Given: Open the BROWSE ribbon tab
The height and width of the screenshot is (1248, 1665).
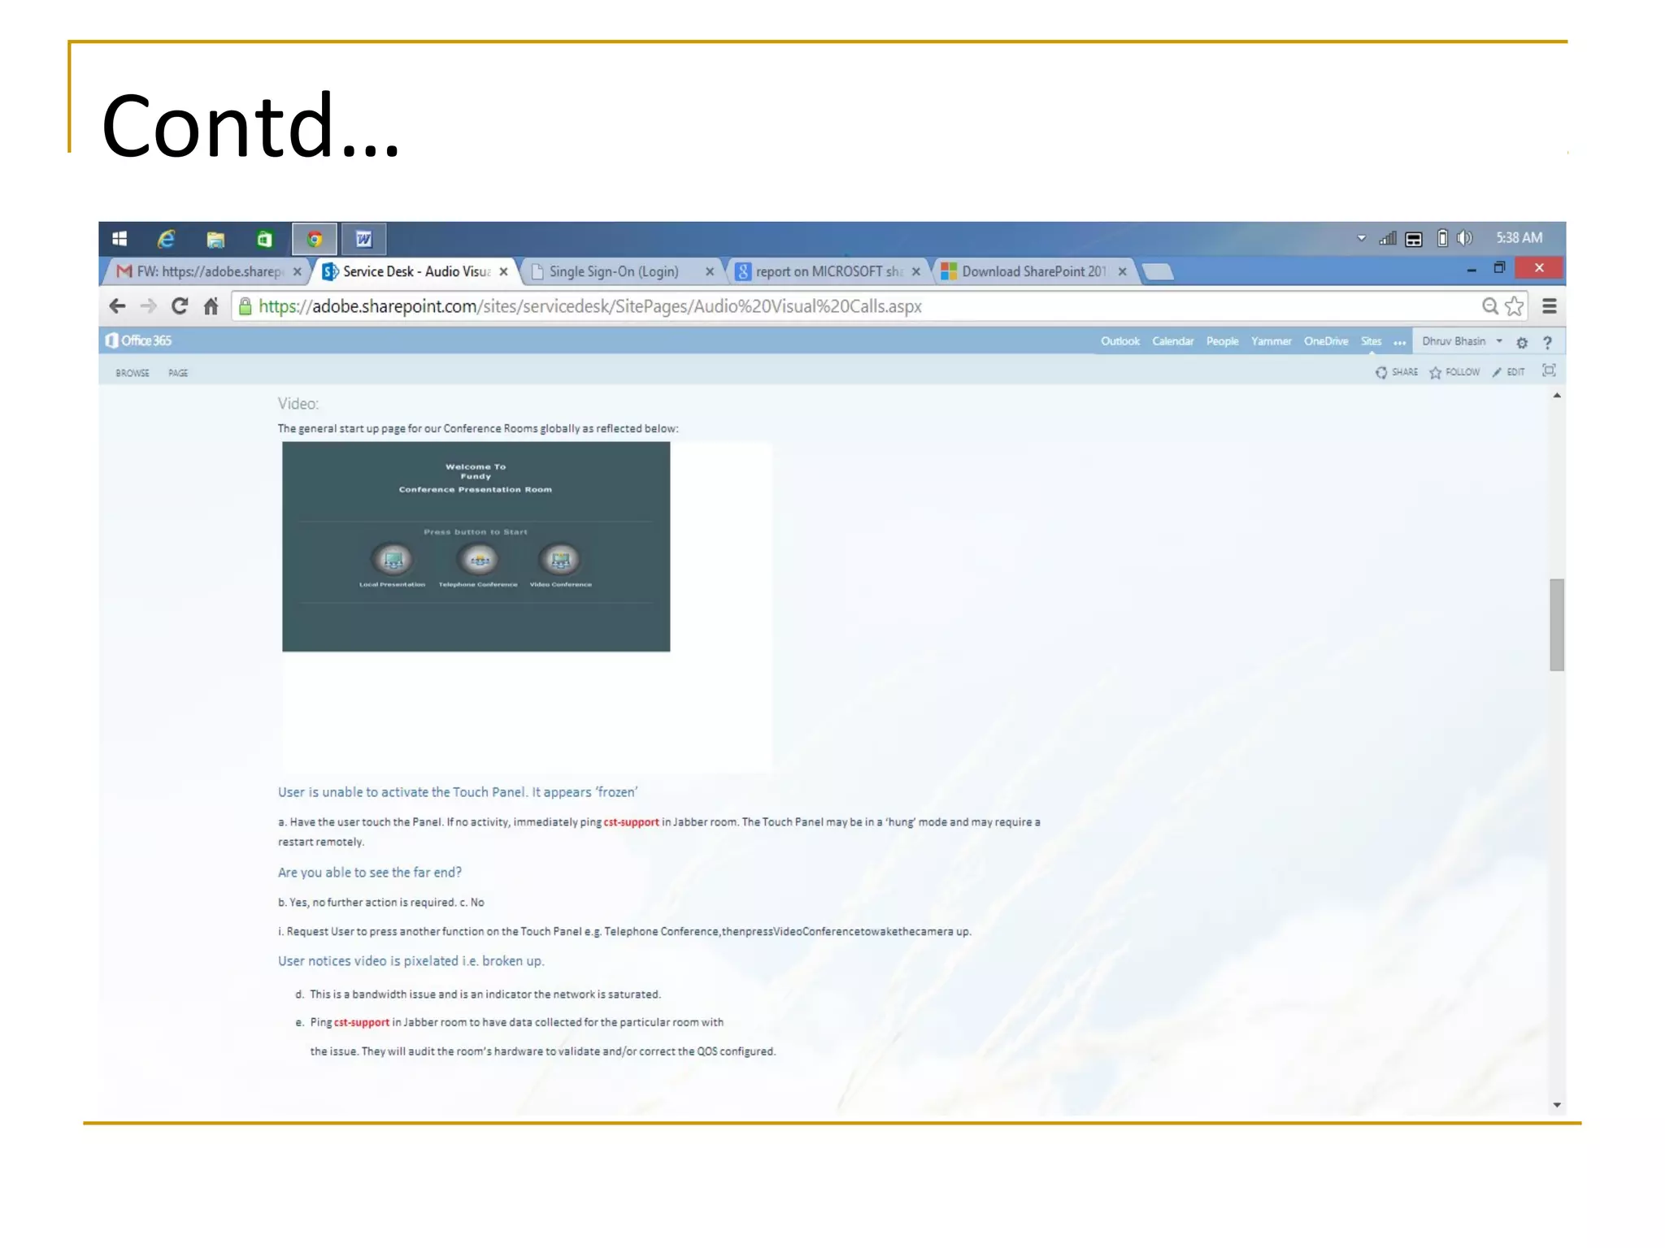Looking at the screenshot, I should (x=133, y=373).
